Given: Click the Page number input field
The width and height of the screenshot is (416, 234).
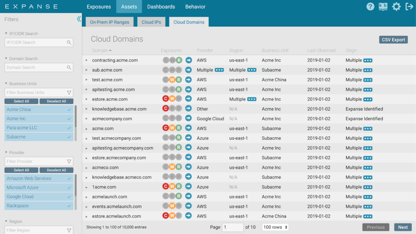Looking at the screenshot, I should pyautogui.click(x=233, y=227).
